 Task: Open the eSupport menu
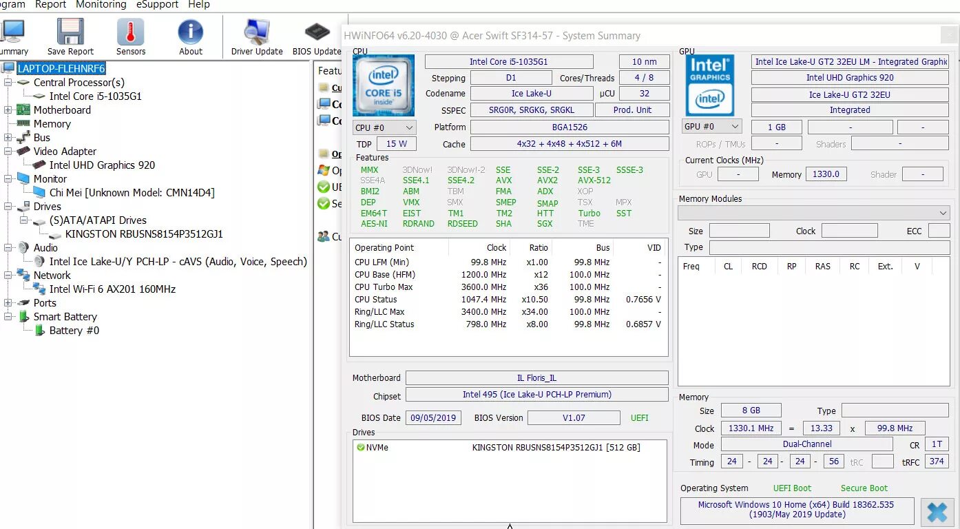tap(156, 5)
